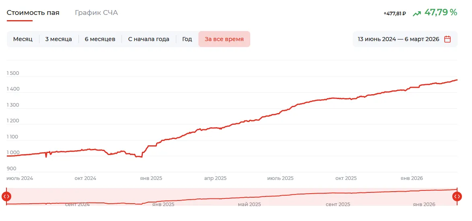Switch to the График СЧА tab
The width and height of the screenshot is (472, 221).
tap(96, 12)
